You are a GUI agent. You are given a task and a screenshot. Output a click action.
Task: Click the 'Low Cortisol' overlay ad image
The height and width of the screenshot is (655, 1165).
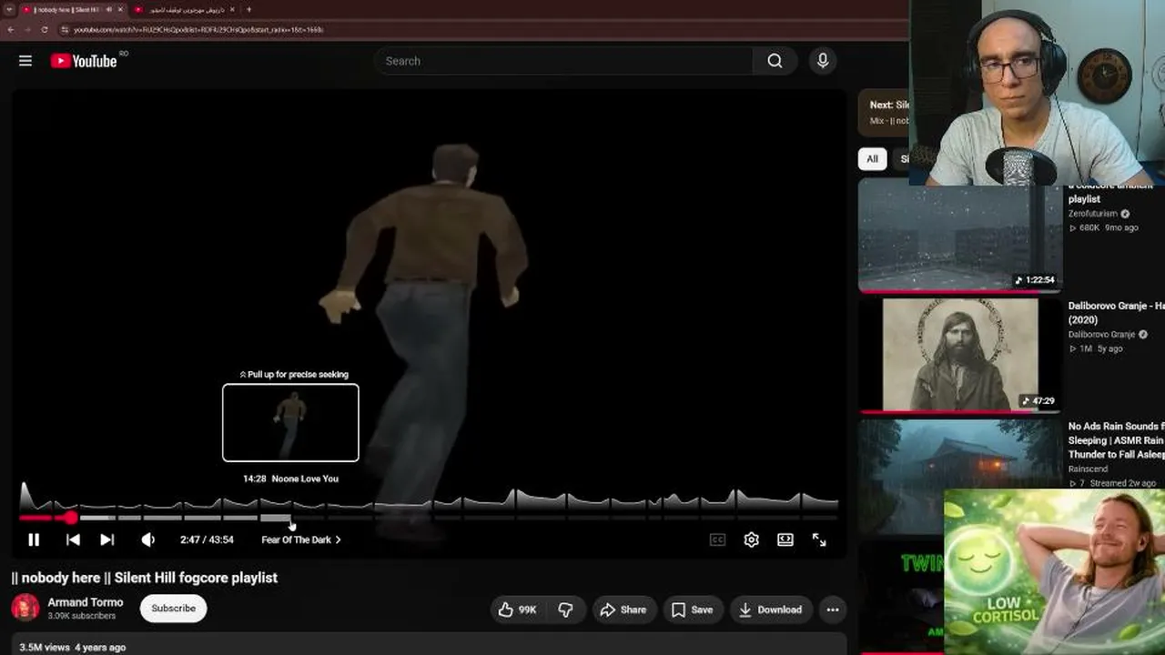1054,570
